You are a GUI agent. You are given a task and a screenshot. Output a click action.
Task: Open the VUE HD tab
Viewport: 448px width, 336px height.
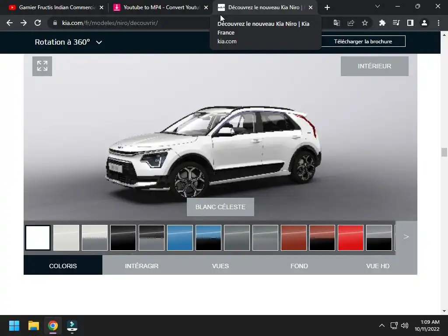pyautogui.click(x=378, y=265)
